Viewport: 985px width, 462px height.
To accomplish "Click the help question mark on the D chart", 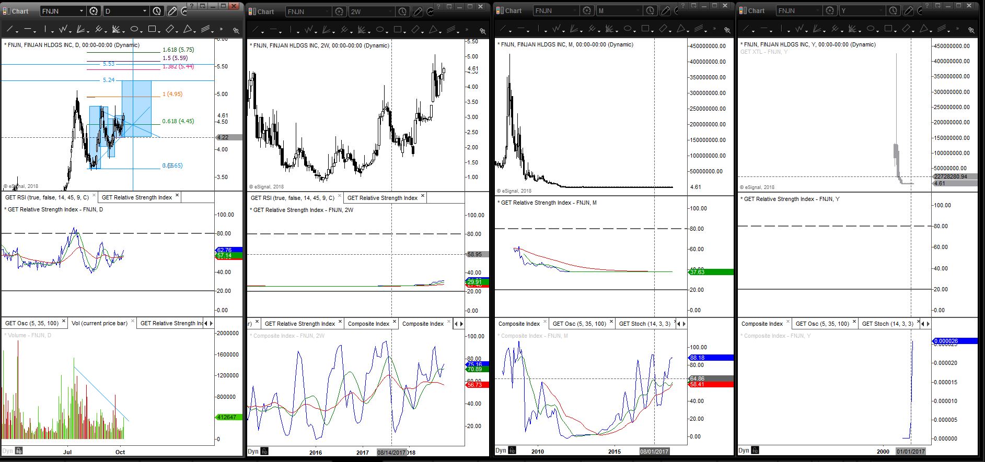I will (x=191, y=6).
